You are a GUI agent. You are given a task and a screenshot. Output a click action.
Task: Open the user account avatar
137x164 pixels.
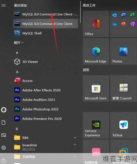coord(4,110)
